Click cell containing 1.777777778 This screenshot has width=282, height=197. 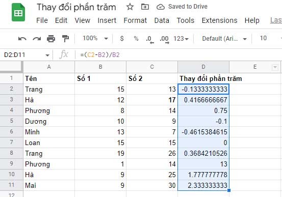pos(203,175)
